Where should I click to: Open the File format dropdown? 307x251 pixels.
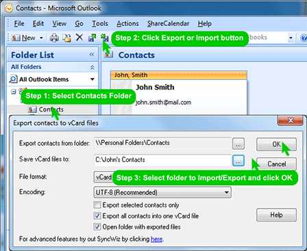tap(103, 177)
